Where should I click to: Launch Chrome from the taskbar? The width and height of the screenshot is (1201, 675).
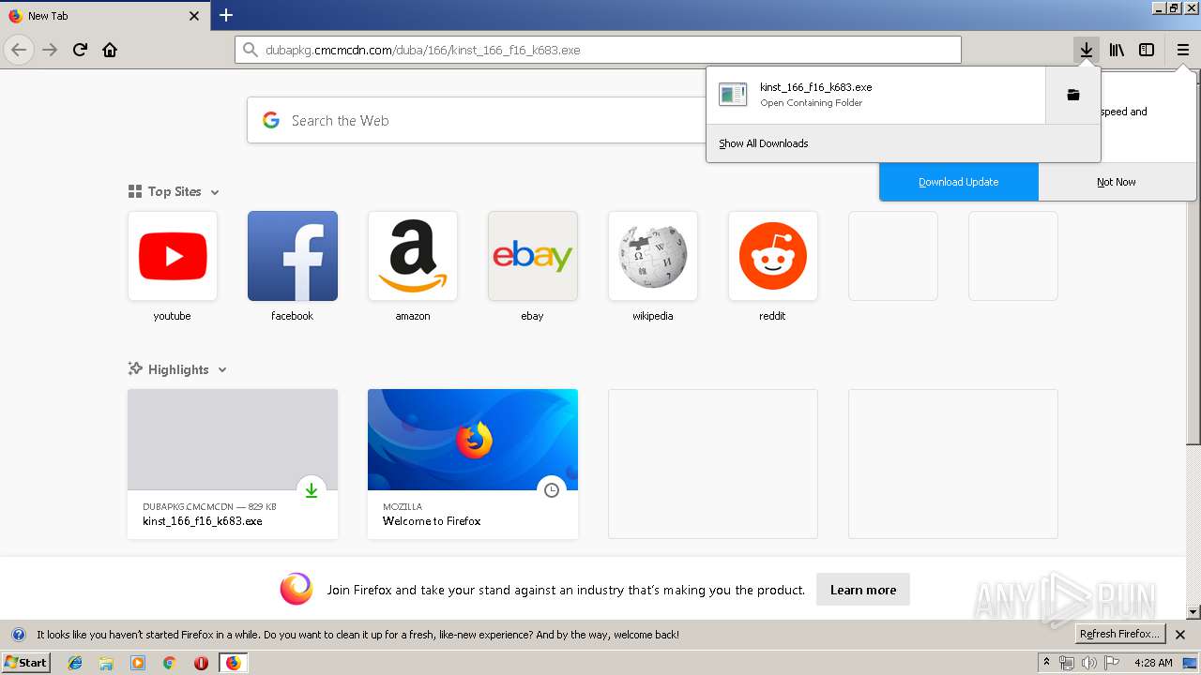[x=169, y=663]
